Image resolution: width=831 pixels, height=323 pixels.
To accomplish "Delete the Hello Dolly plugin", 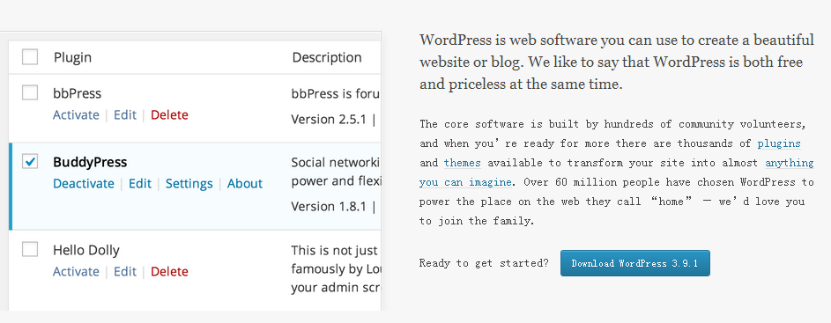I will click(169, 272).
